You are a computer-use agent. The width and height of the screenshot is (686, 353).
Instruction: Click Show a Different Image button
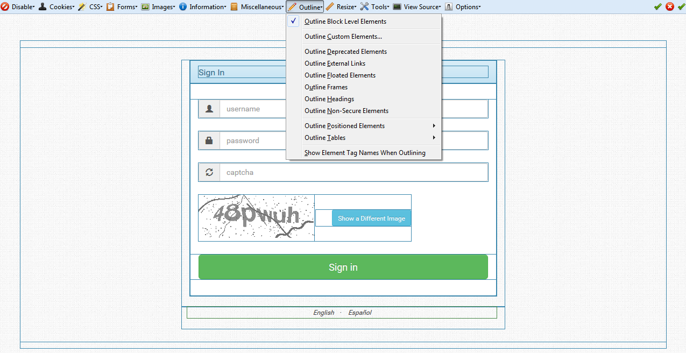click(x=371, y=218)
